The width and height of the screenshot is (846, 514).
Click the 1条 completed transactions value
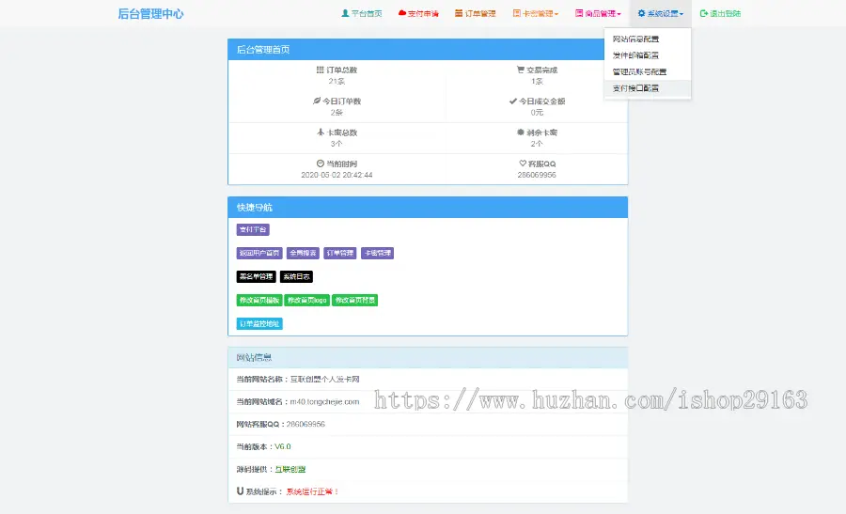coord(537,81)
